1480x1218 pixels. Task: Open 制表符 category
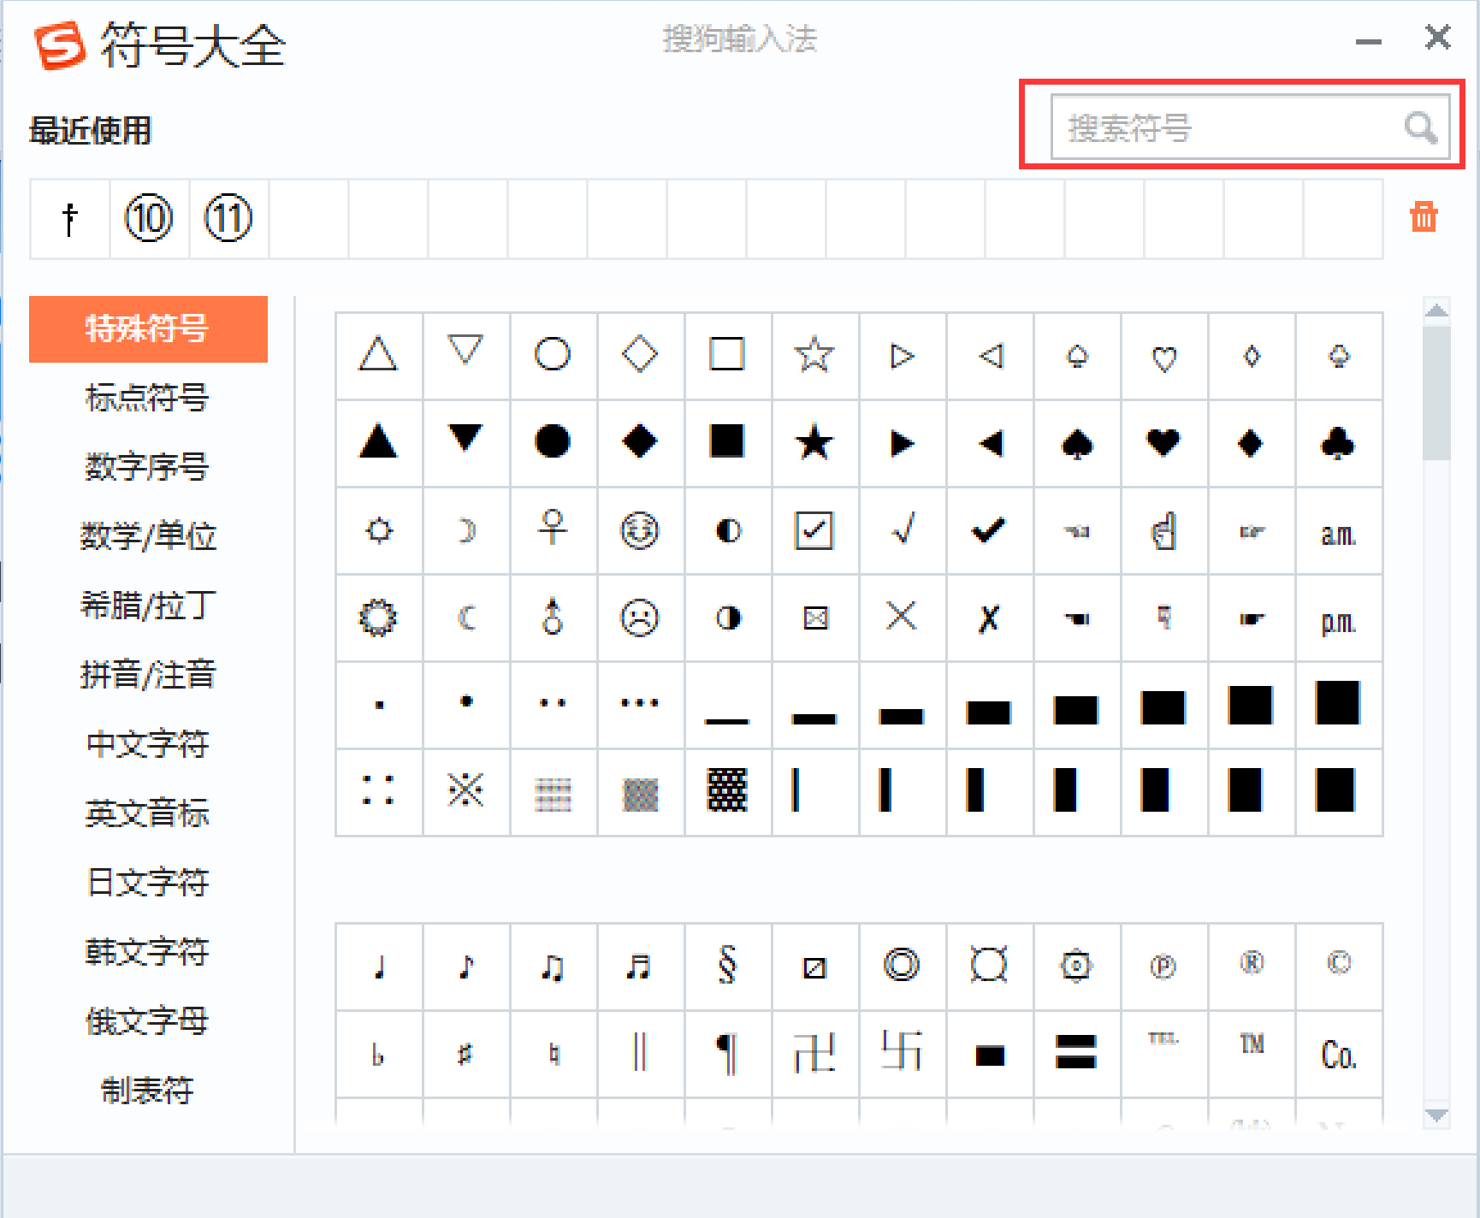click(148, 1091)
